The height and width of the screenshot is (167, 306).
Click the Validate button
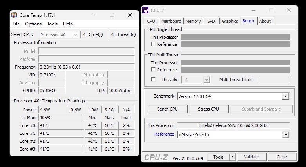[252, 157]
